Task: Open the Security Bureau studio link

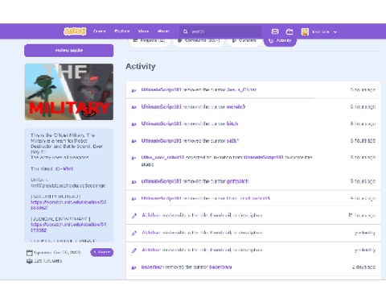Action: click(68, 205)
